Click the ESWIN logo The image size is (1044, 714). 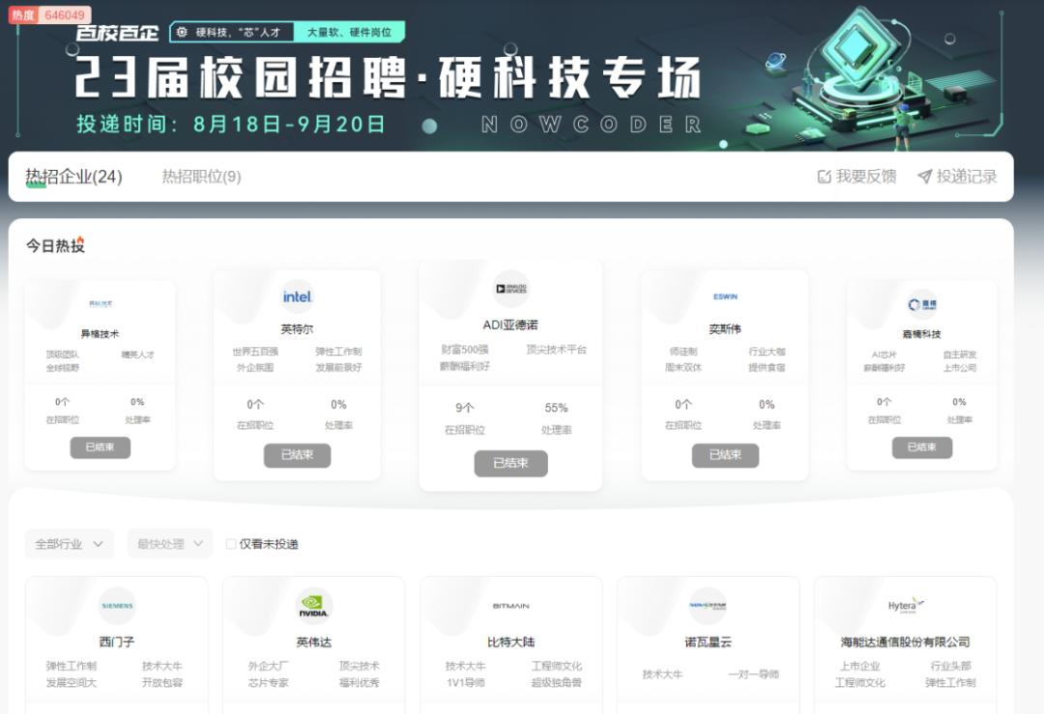click(x=725, y=297)
